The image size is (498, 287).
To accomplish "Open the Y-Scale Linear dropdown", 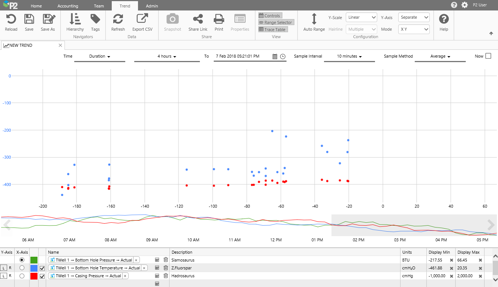I will pyautogui.click(x=361, y=17).
